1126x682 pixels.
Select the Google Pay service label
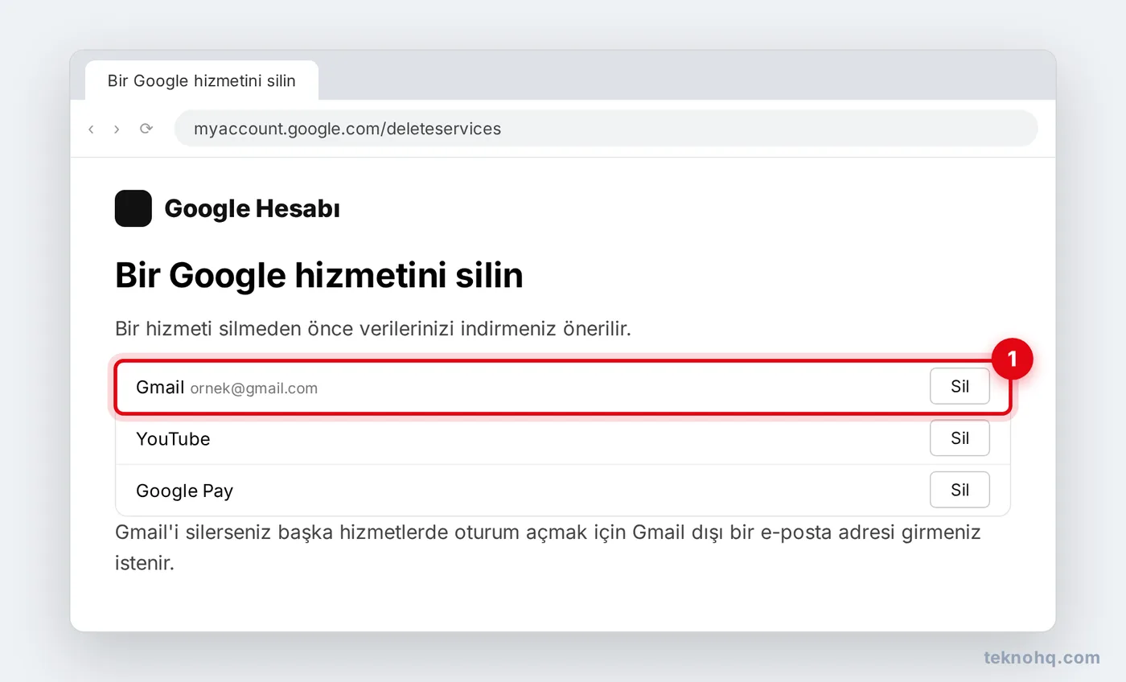point(184,491)
